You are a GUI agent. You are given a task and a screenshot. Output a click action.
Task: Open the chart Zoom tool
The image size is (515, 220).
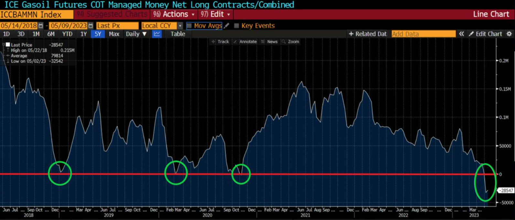coord(290,42)
